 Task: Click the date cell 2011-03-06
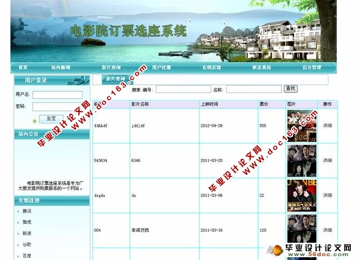211,195
